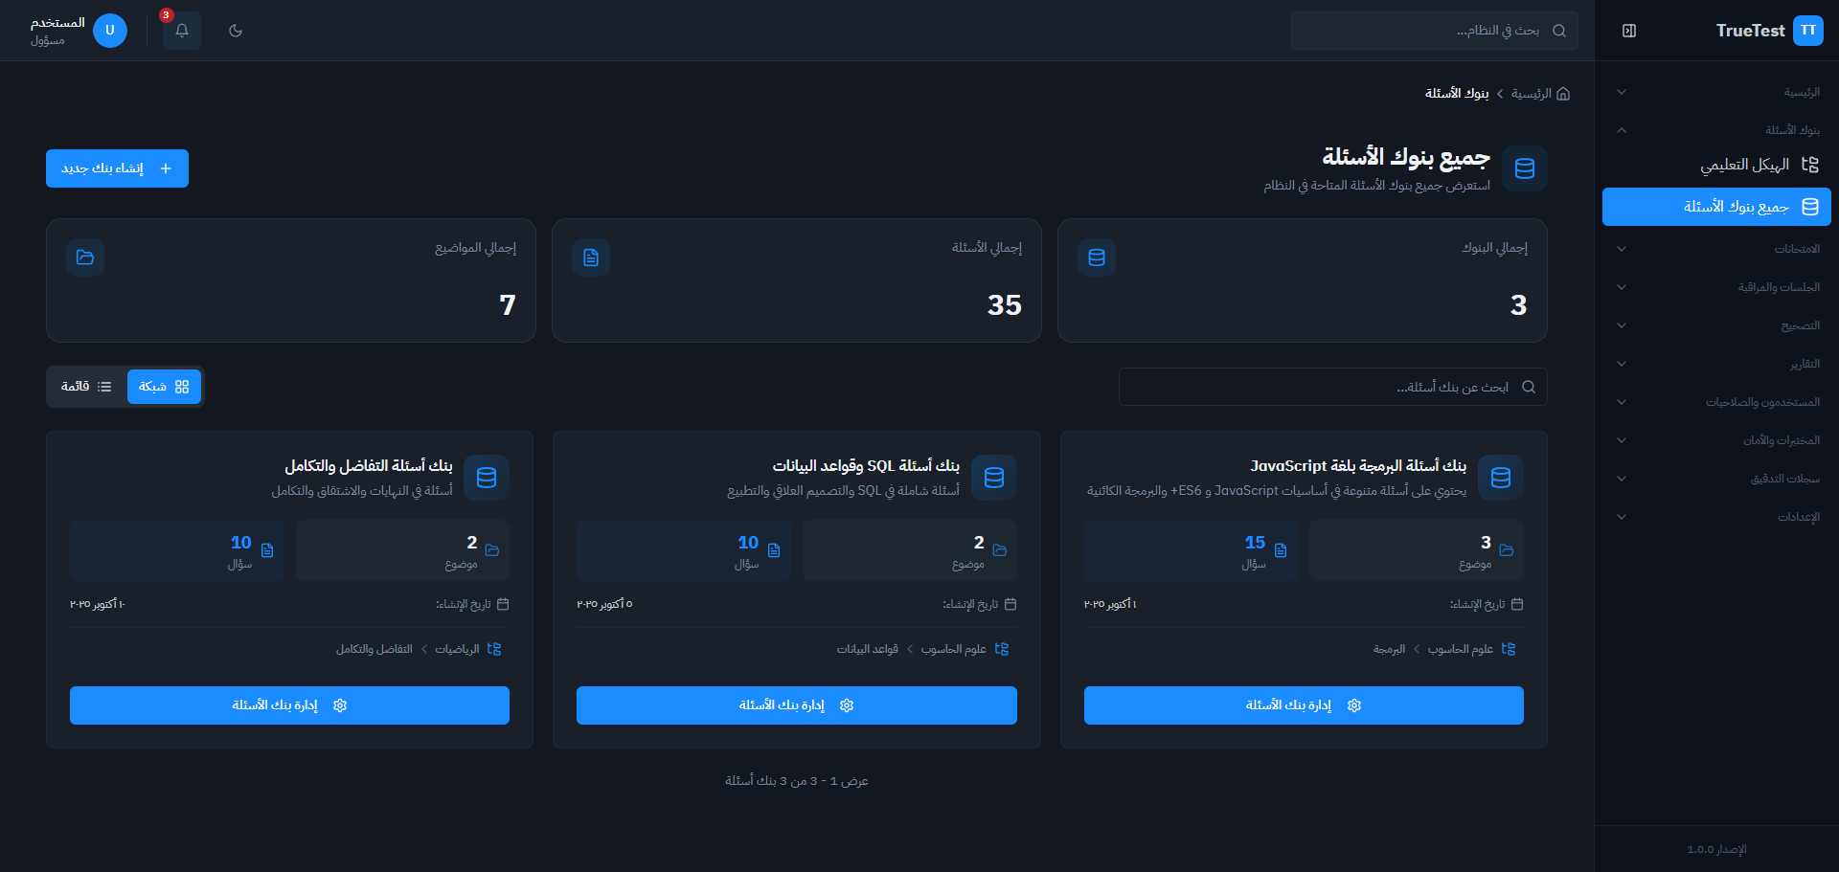This screenshot has width=1839, height=872.
Task: Switch to شبكة grid view
Action: tap(164, 386)
